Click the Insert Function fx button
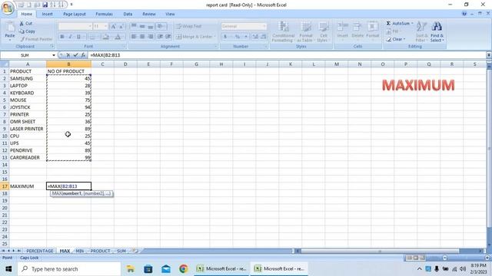 pyautogui.click(x=83, y=55)
